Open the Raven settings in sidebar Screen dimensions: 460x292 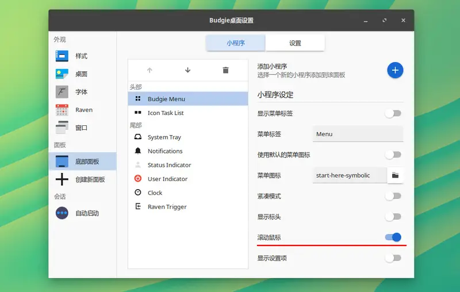(x=83, y=110)
